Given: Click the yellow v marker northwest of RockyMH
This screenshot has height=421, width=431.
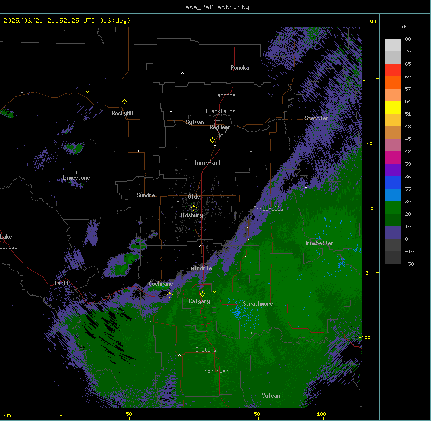Looking at the screenshot, I should (87, 92).
